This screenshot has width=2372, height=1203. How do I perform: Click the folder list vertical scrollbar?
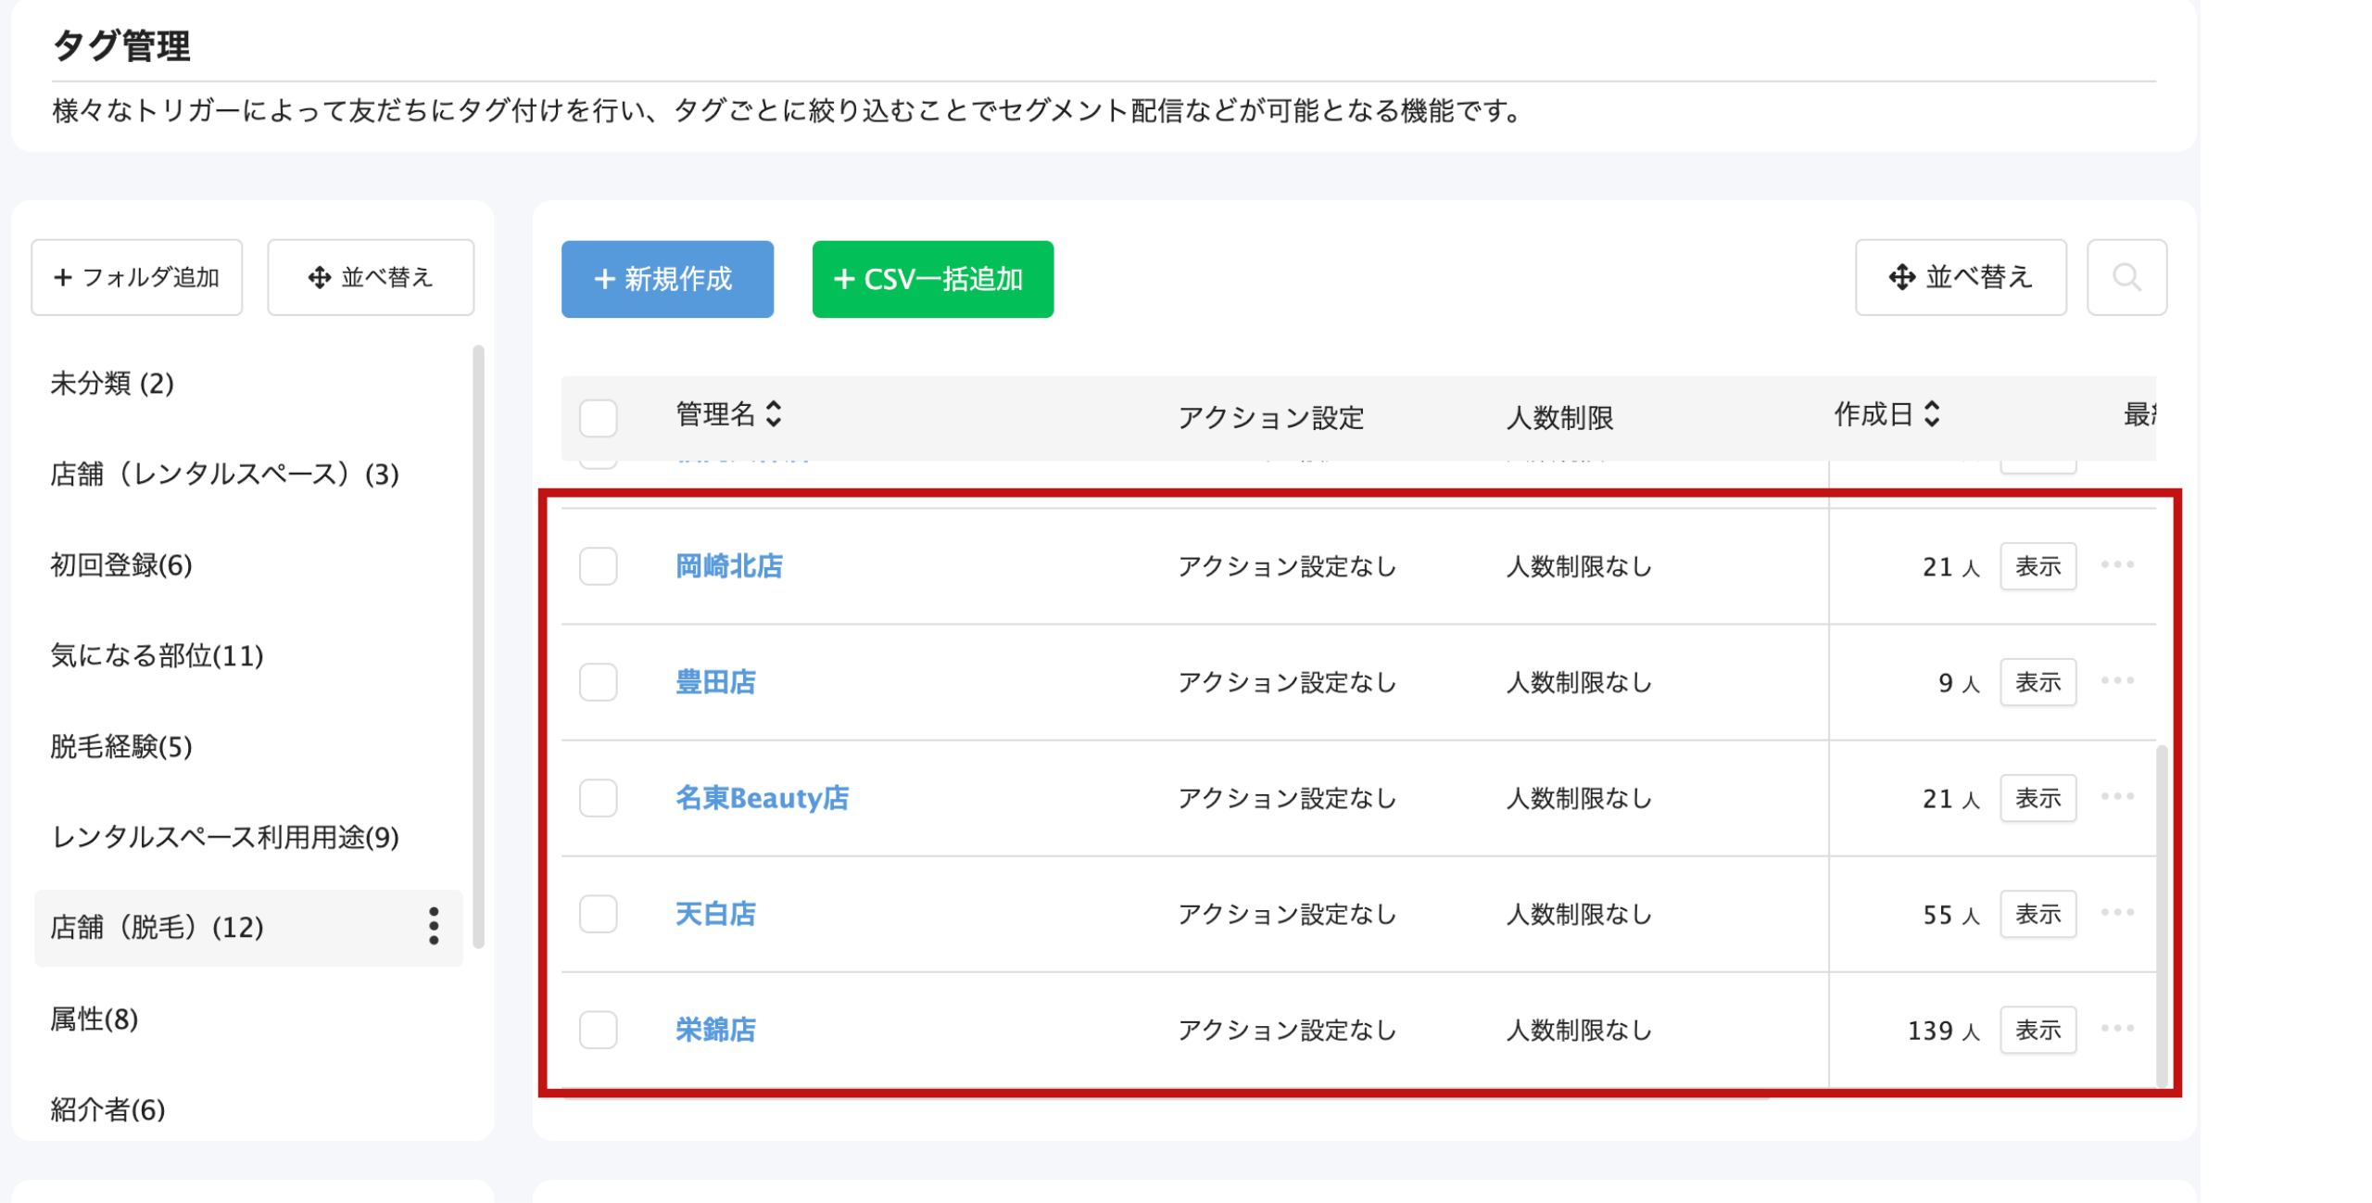[x=478, y=647]
